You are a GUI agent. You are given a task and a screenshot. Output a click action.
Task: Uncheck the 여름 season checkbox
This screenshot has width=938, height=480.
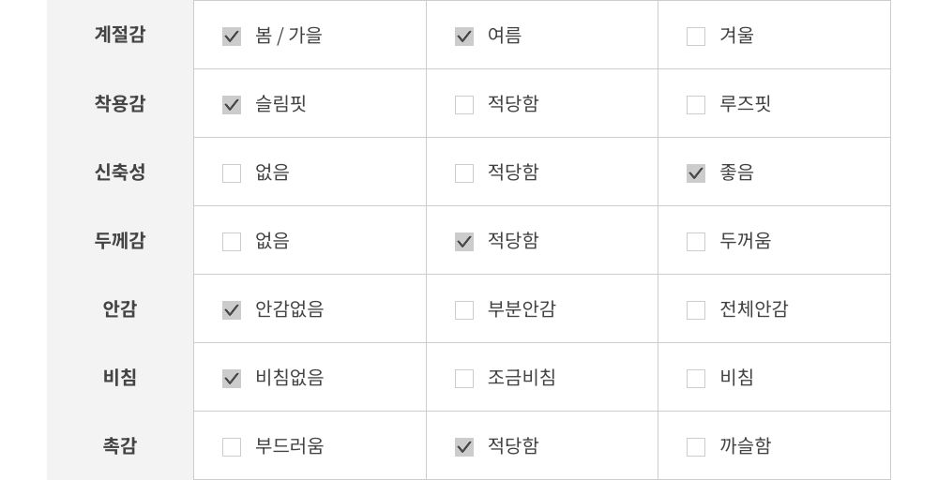click(x=464, y=37)
